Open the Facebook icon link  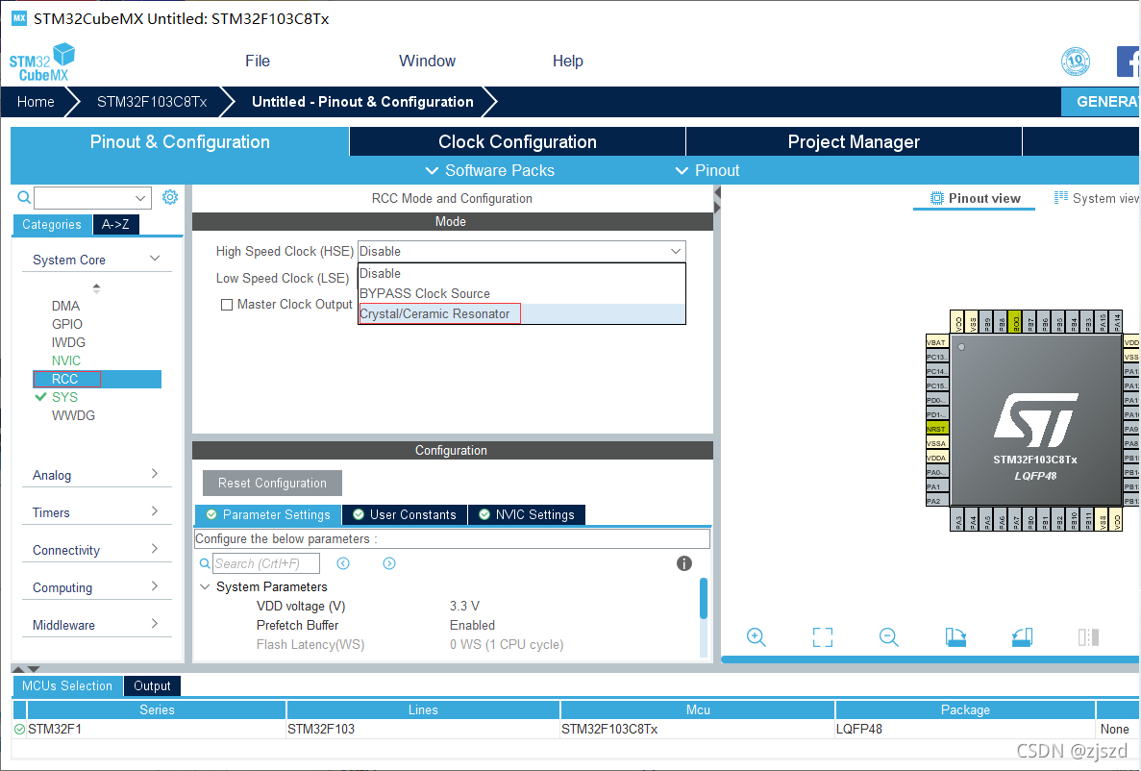click(1128, 62)
